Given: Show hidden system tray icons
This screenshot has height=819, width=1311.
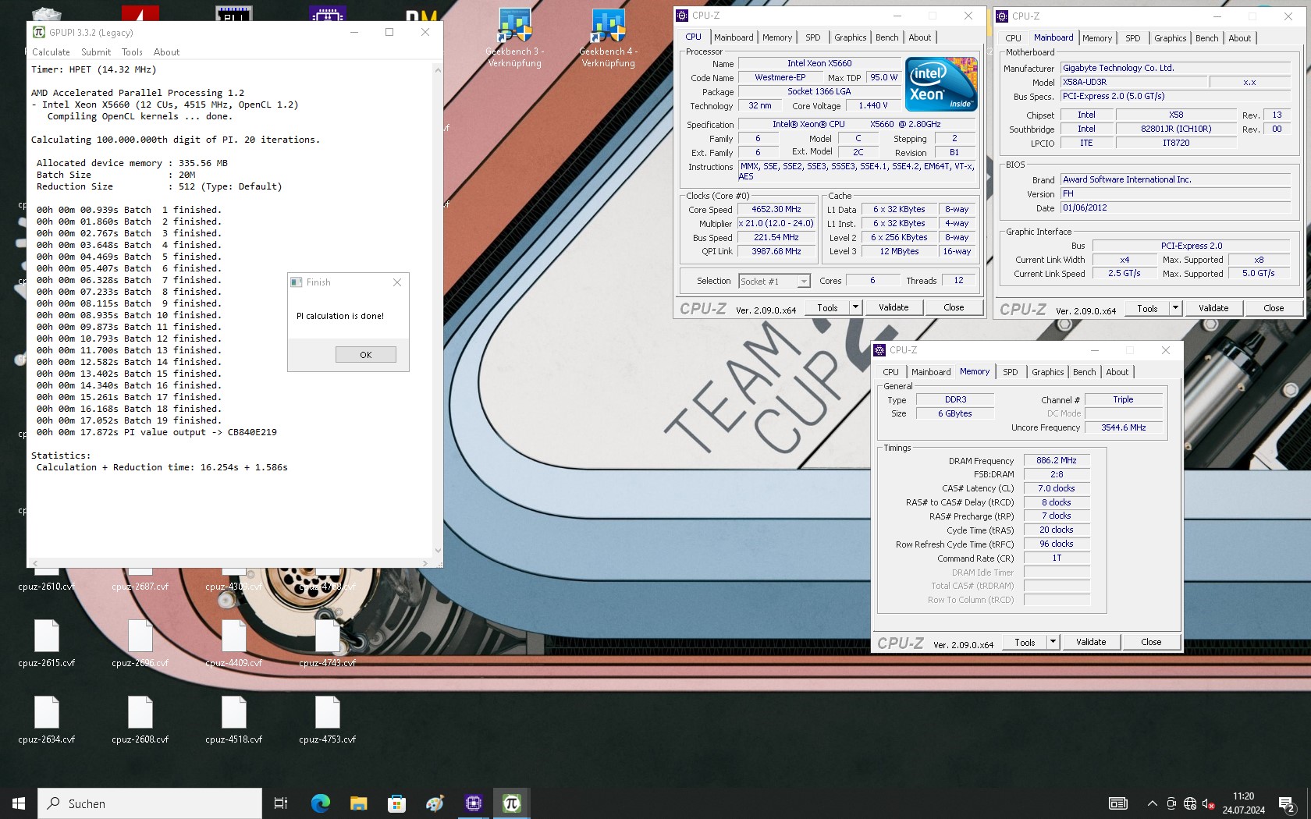Looking at the screenshot, I should tap(1152, 803).
